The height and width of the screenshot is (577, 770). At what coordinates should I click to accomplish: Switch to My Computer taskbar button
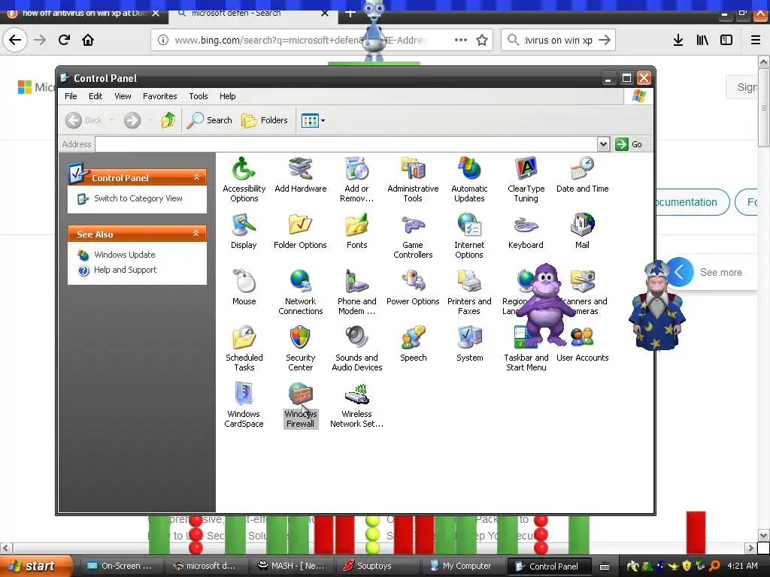coord(462,566)
